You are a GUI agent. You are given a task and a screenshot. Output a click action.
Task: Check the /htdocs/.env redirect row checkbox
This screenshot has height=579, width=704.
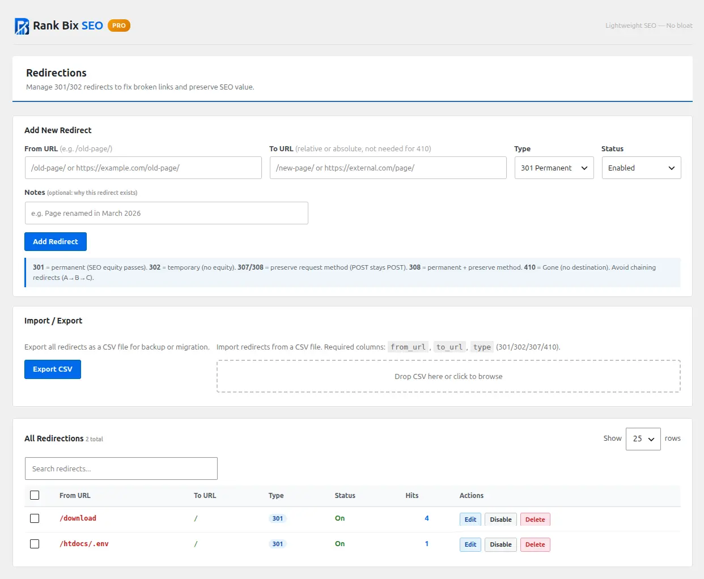coord(35,544)
